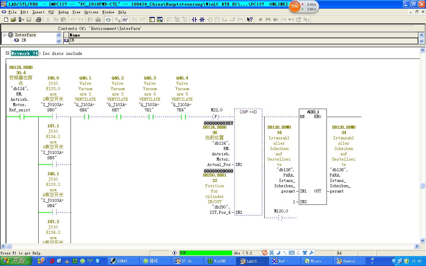Insert a normally closed contact
Image resolution: width=426 pixels, height=266 pixels.
click(x=202, y=20)
